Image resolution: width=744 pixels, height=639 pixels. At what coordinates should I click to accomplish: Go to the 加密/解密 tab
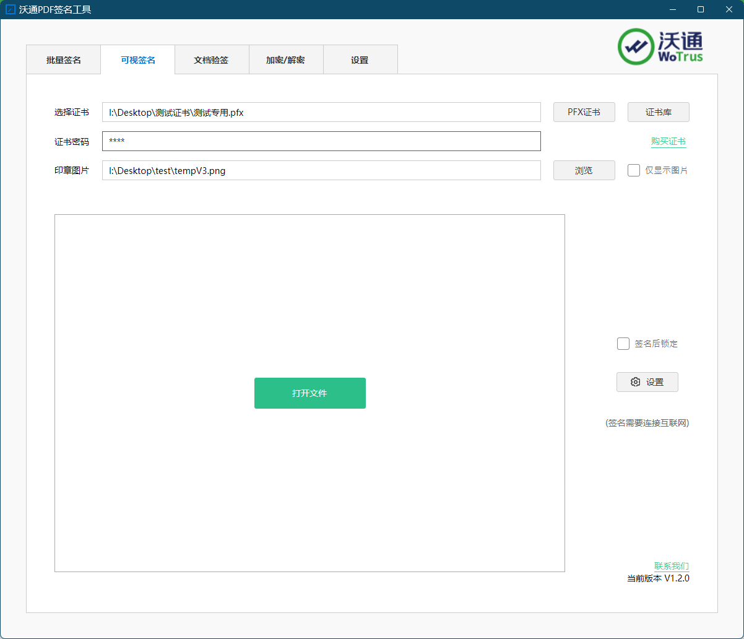coord(285,60)
